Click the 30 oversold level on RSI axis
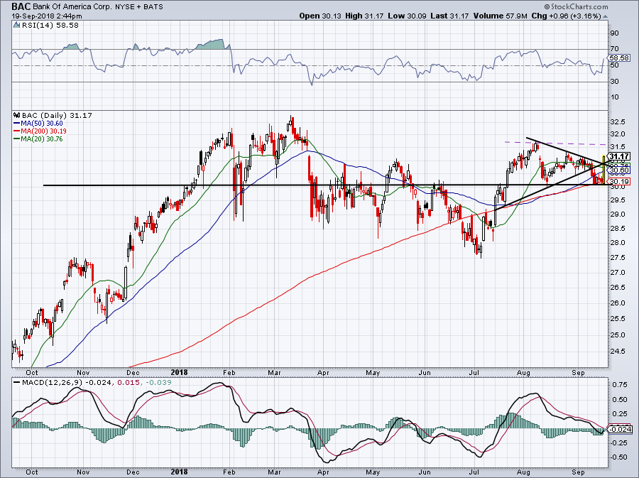Viewport: 639px width, 478px height. point(615,82)
